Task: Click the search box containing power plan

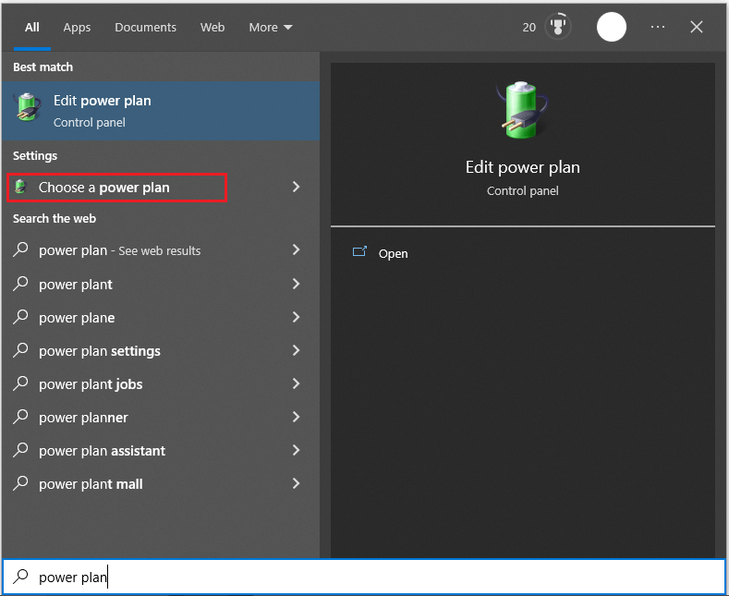Action: point(364,577)
